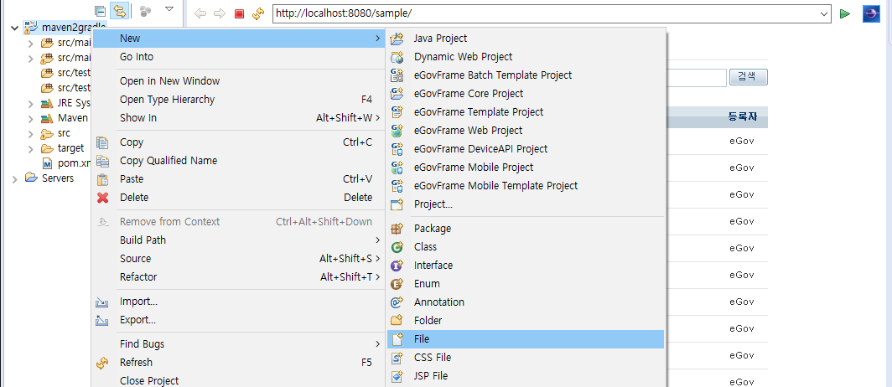Click the back navigation arrow

pos(200,13)
